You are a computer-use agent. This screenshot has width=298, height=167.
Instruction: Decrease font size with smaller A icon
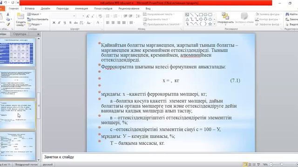tap(93, 16)
